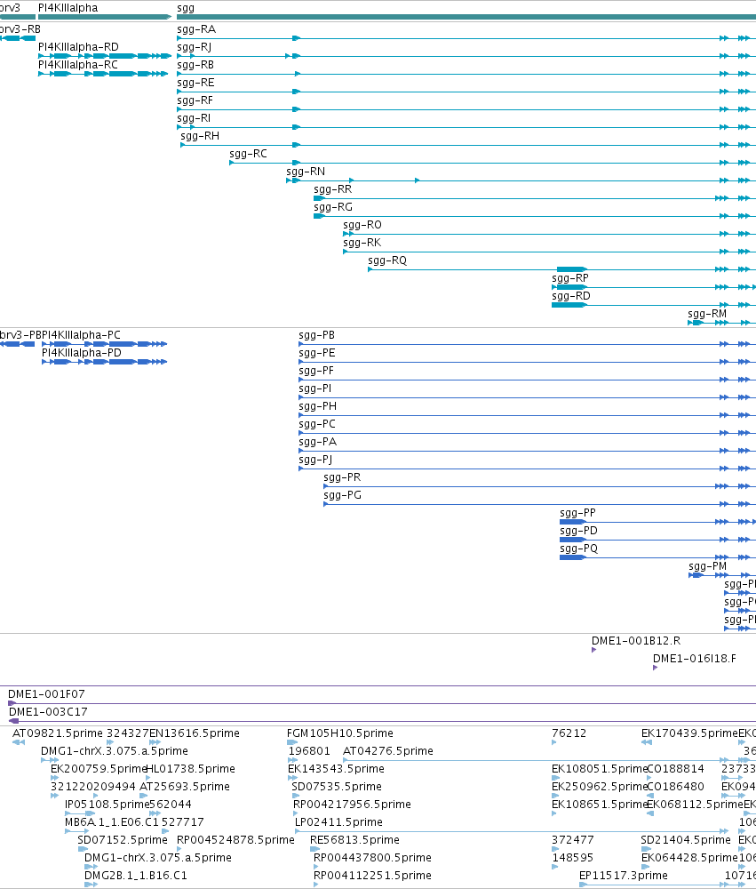This screenshot has width=756, height=889.
Task: Select EST FGM105H10.5prime label
Action: click(x=340, y=733)
